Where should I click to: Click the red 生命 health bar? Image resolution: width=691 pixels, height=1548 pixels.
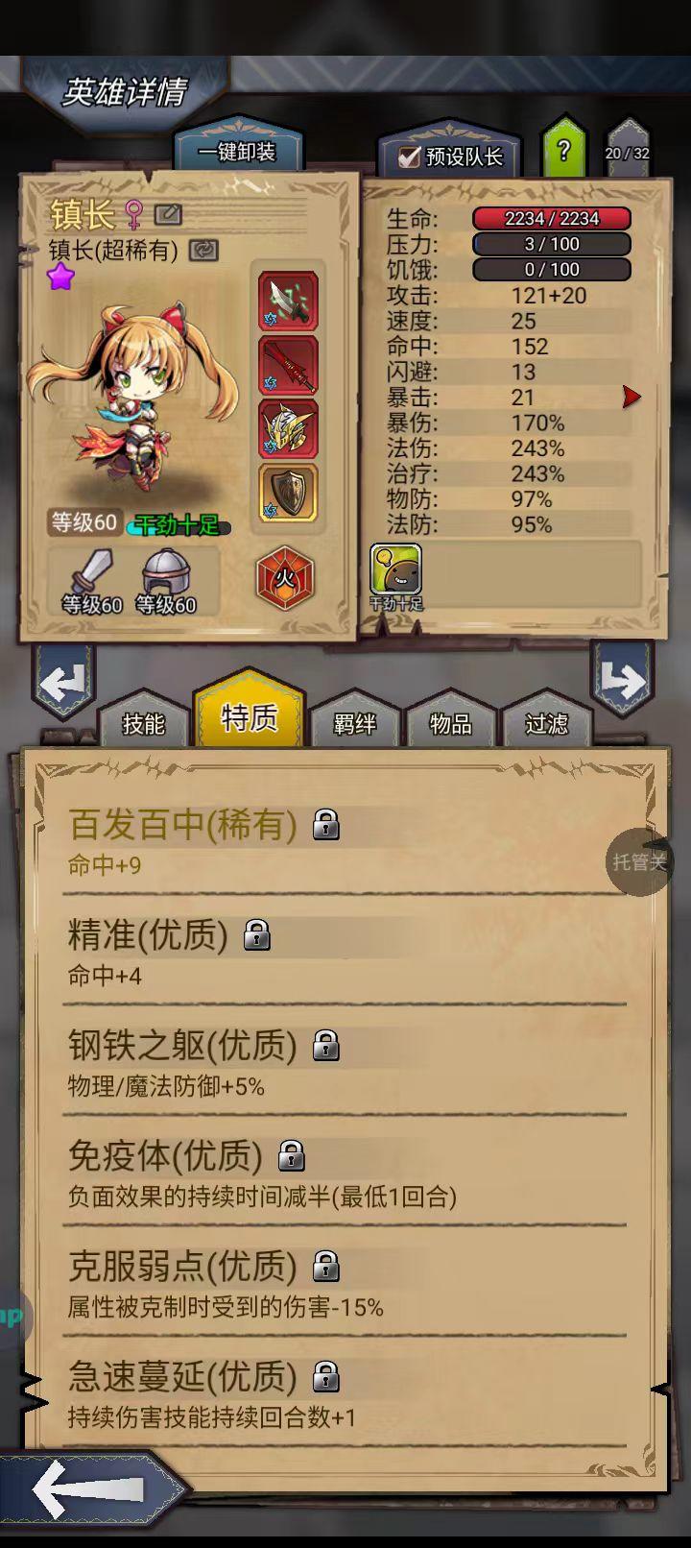pos(552,218)
